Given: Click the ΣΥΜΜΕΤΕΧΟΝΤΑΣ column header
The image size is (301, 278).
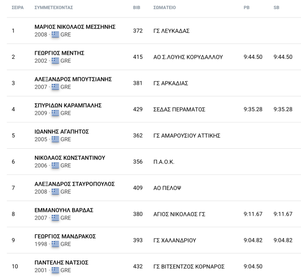Looking at the screenshot, I should (53, 8).
